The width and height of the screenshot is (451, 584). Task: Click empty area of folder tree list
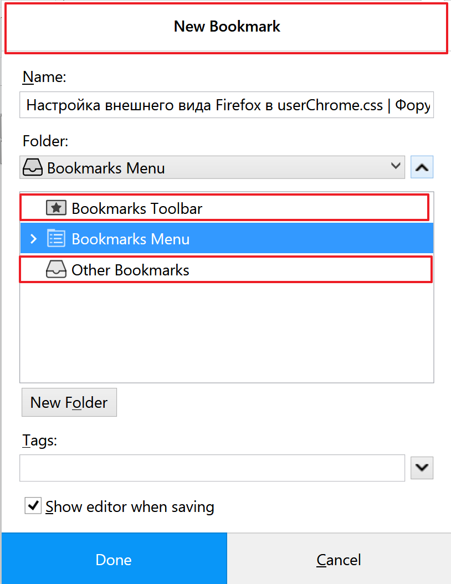[x=227, y=331]
